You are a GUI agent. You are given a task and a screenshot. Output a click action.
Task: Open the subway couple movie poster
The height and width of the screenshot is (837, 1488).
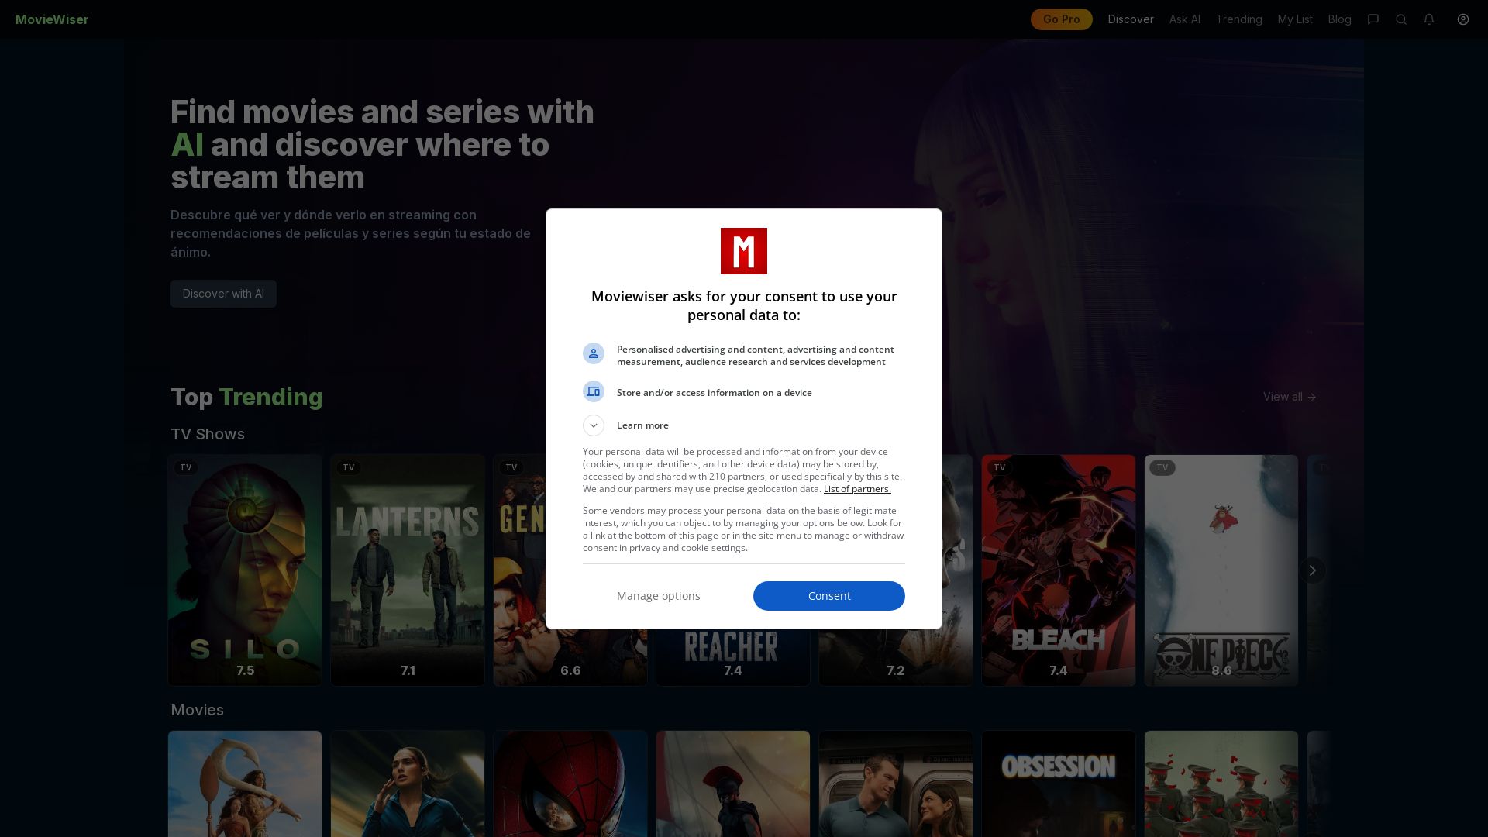(896, 784)
